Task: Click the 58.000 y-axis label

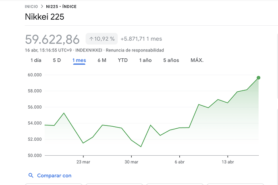Action: click(35, 91)
